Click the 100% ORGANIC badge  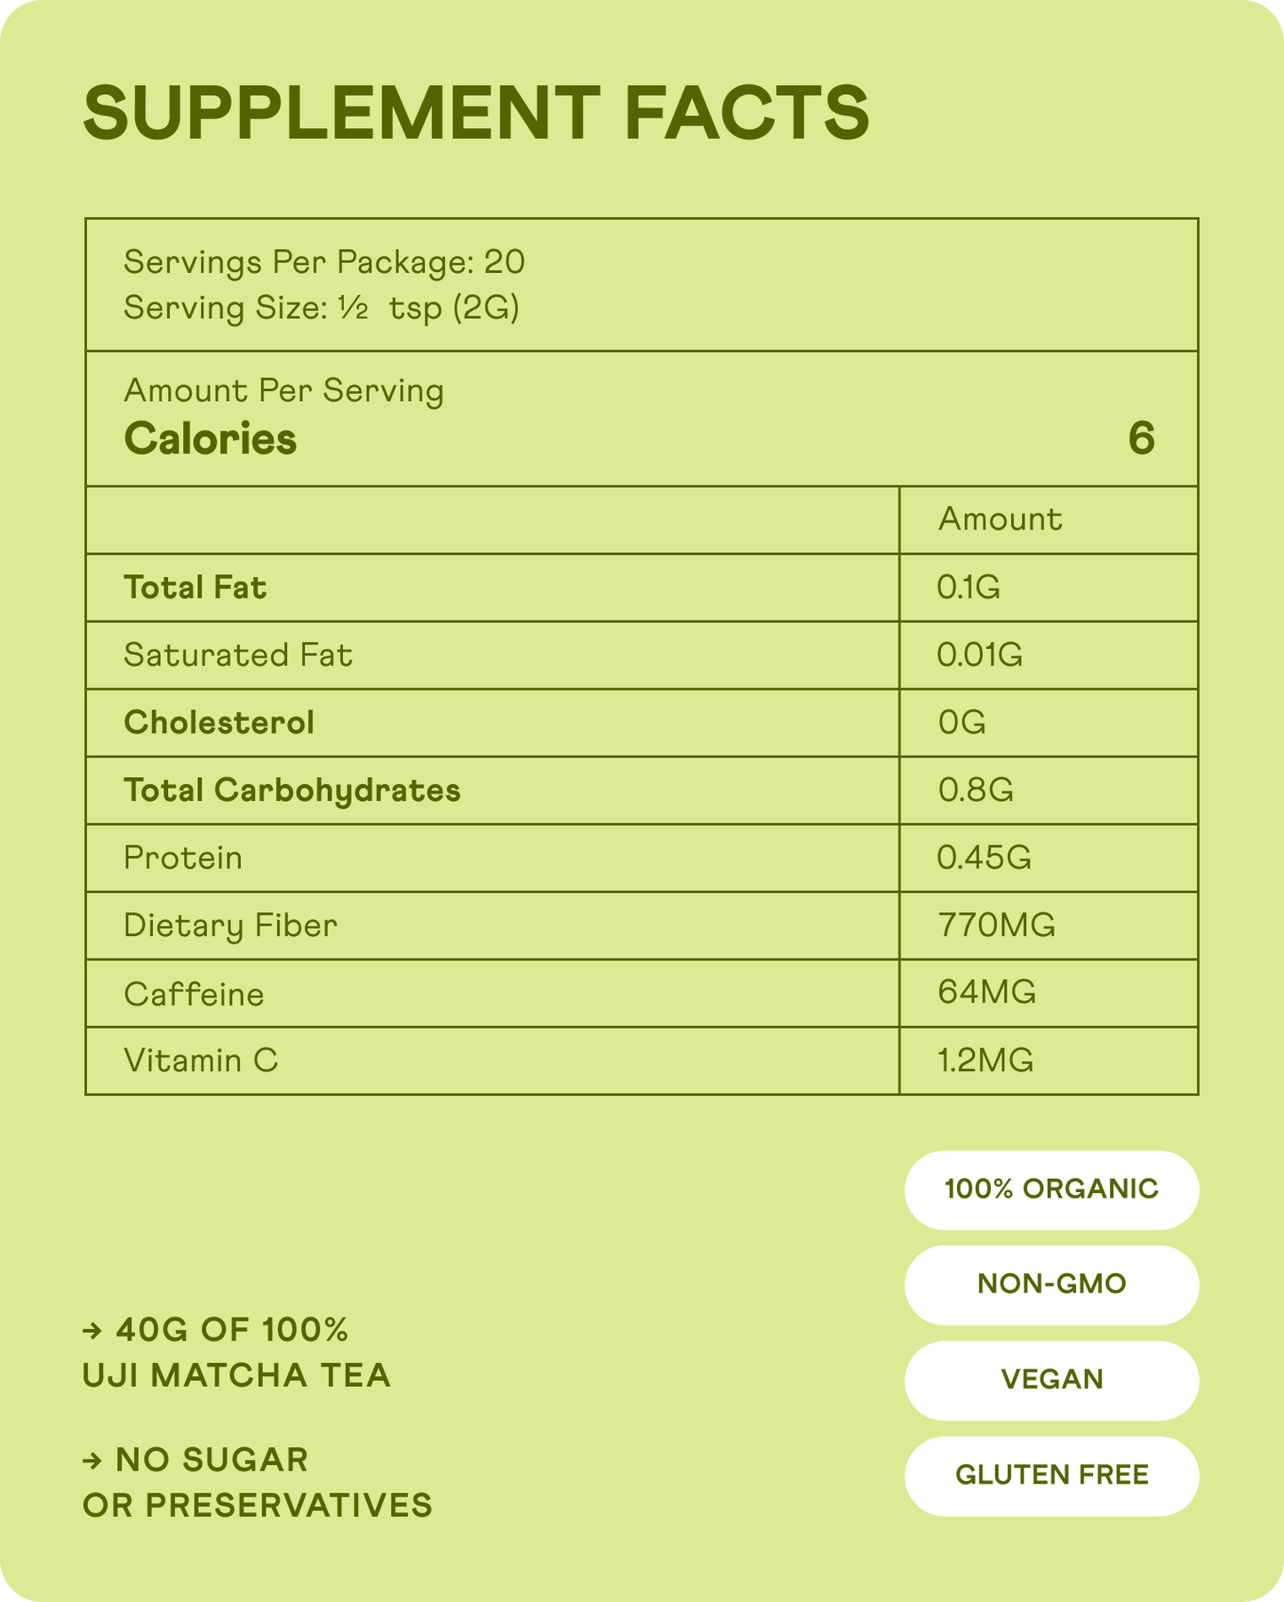coord(1051,1189)
